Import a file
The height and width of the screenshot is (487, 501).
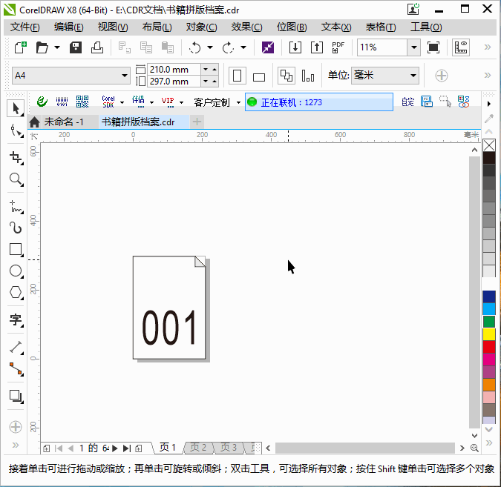(x=295, y=47)
